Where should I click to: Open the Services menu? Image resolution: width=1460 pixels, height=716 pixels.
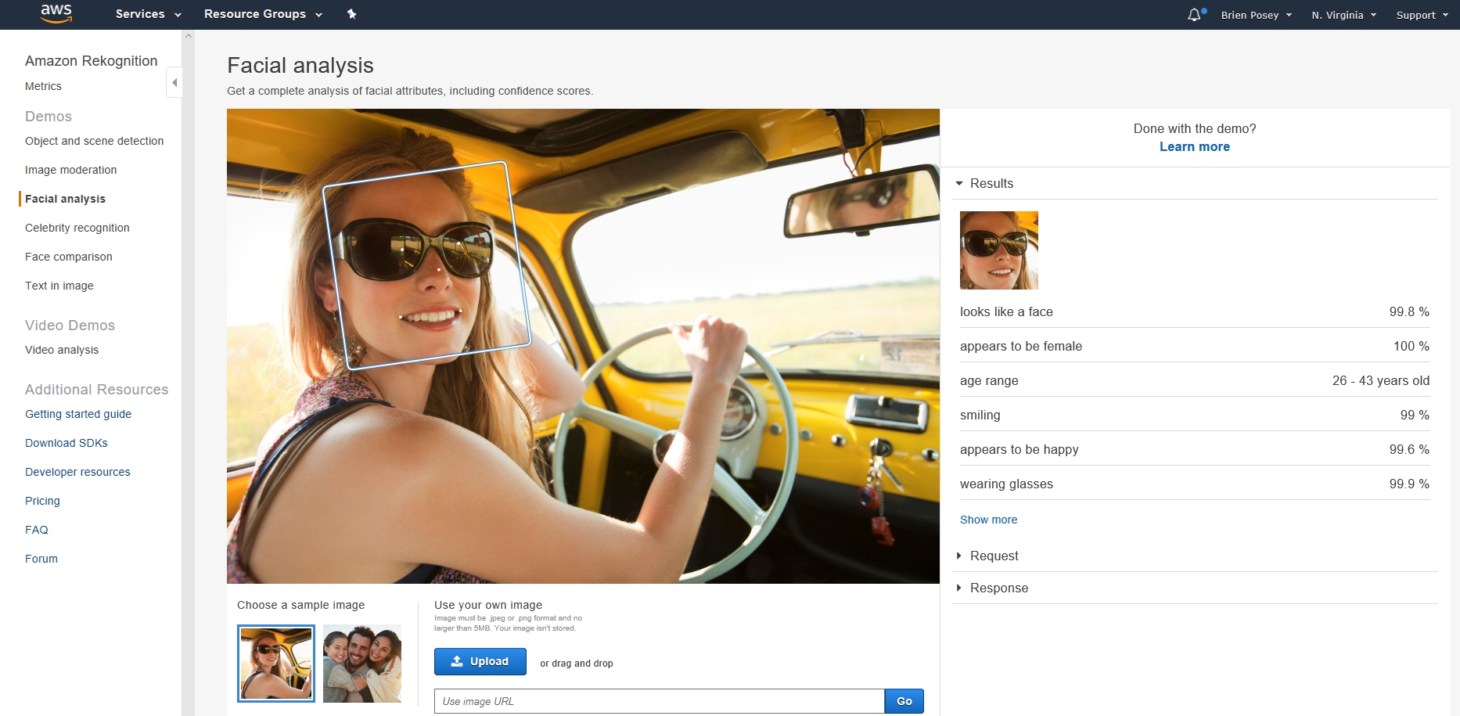[146, 13]
